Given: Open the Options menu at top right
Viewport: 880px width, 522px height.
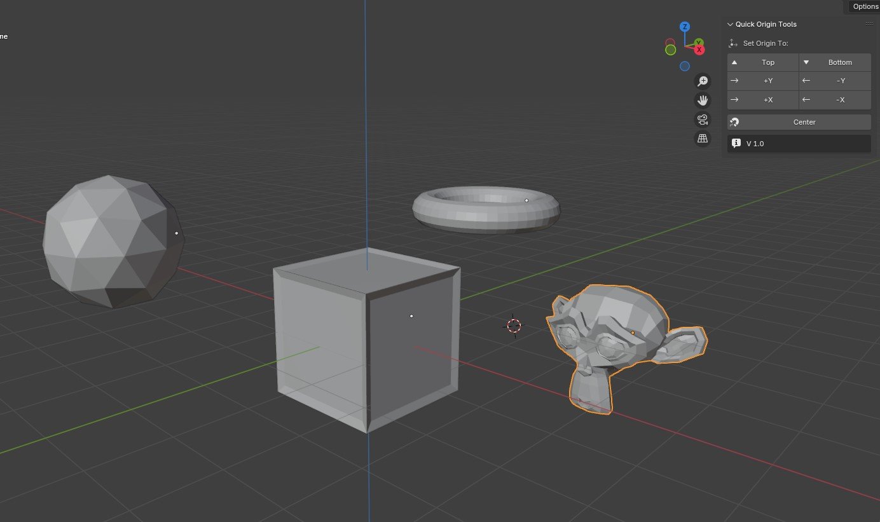Looking at the screenshot, I should coord(865,6).
